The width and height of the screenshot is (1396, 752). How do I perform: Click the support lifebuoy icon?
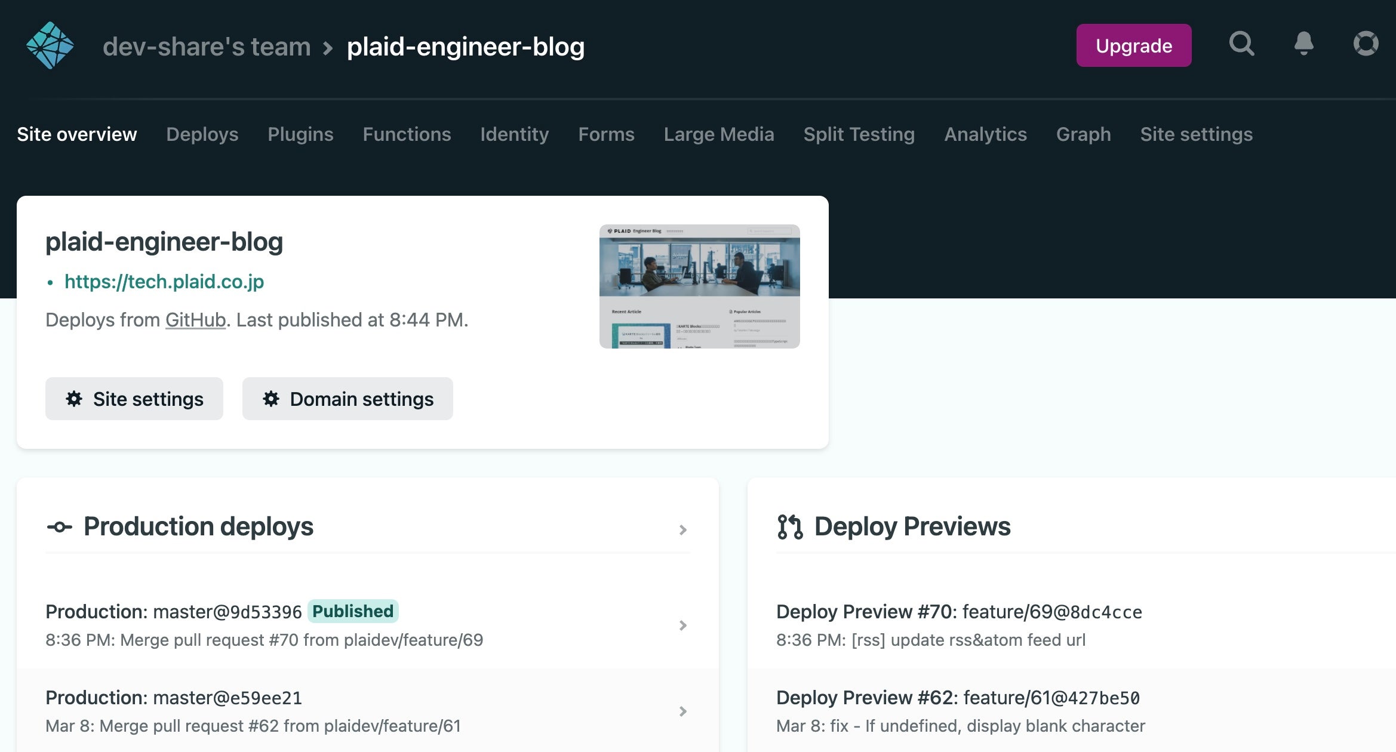click(1366, 44)
